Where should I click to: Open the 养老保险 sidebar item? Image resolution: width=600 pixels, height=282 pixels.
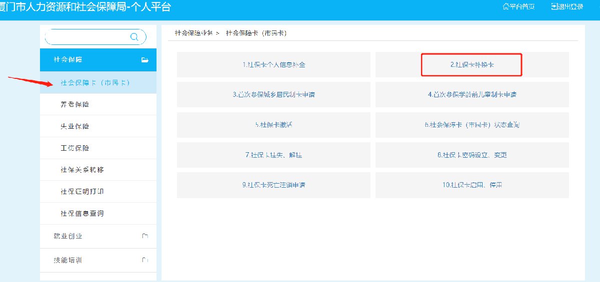[75, 104]
